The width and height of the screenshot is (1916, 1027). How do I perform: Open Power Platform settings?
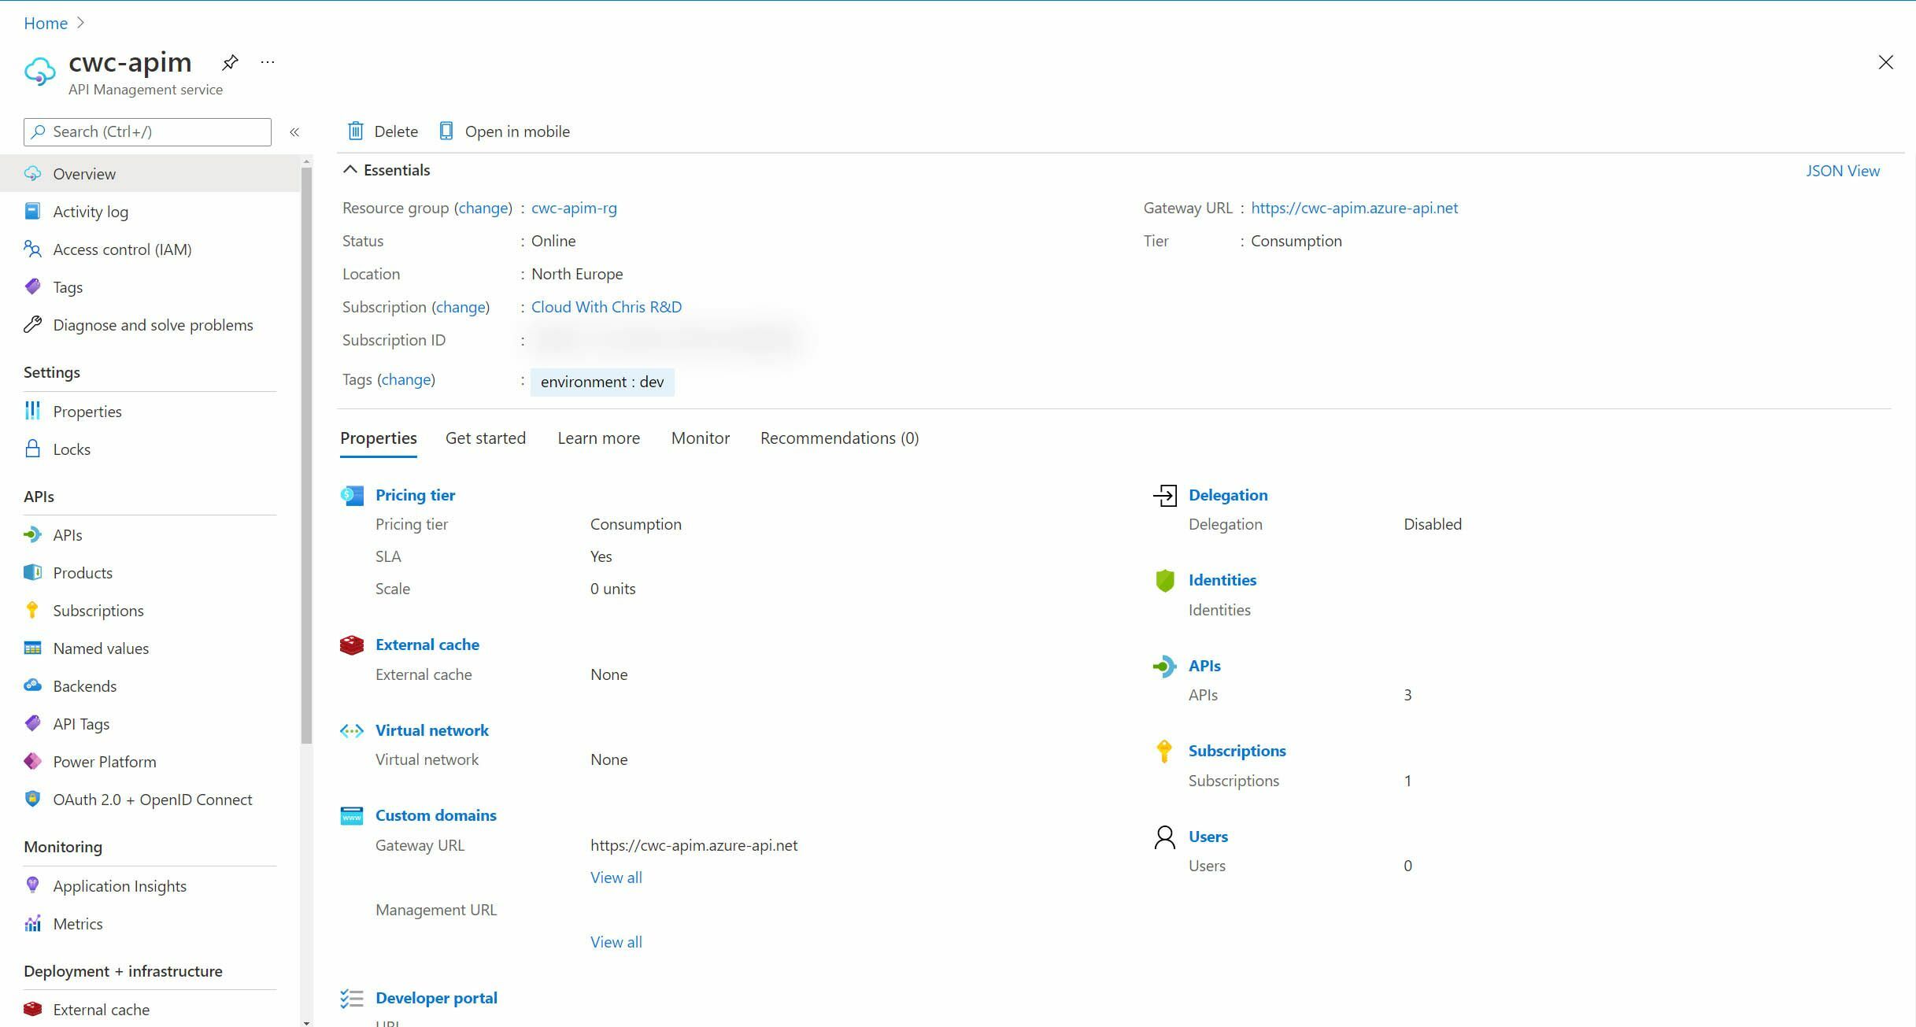click(105, 761)
